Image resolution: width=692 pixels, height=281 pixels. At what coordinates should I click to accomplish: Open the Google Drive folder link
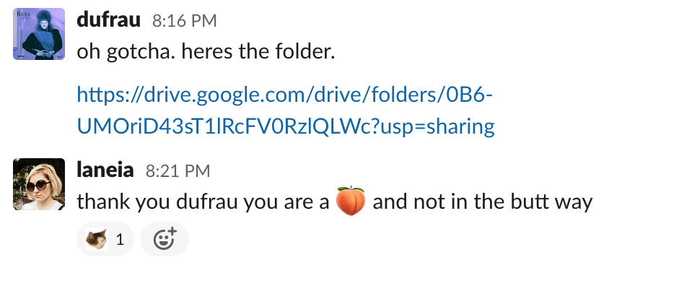pyautogui.click(x=286, y=111)
